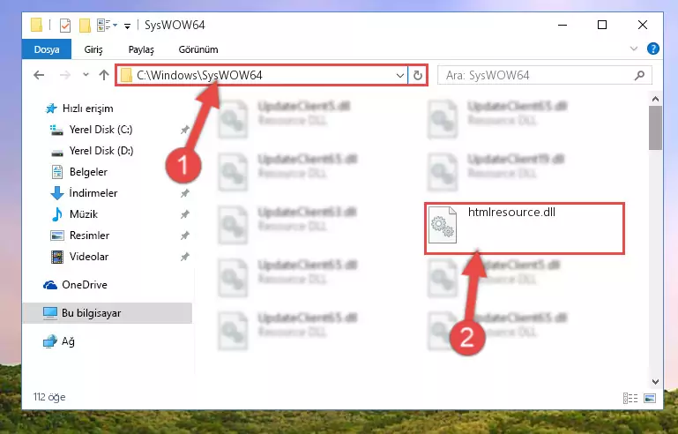
Task: Click the pin icon beside Müzik
Action: click(x=185, y=214)
